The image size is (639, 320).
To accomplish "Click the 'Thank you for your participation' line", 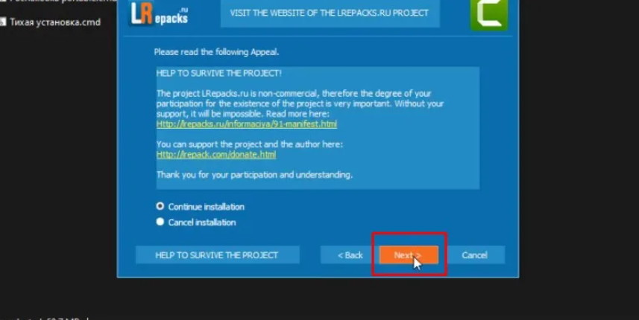I will point(254,175).
